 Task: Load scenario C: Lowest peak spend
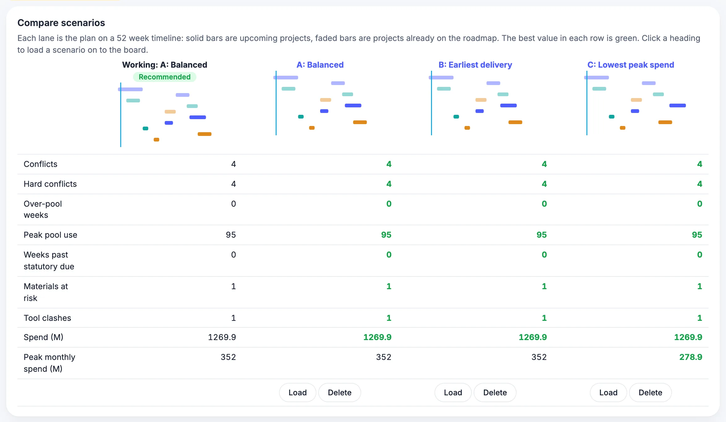click(608, 393)
